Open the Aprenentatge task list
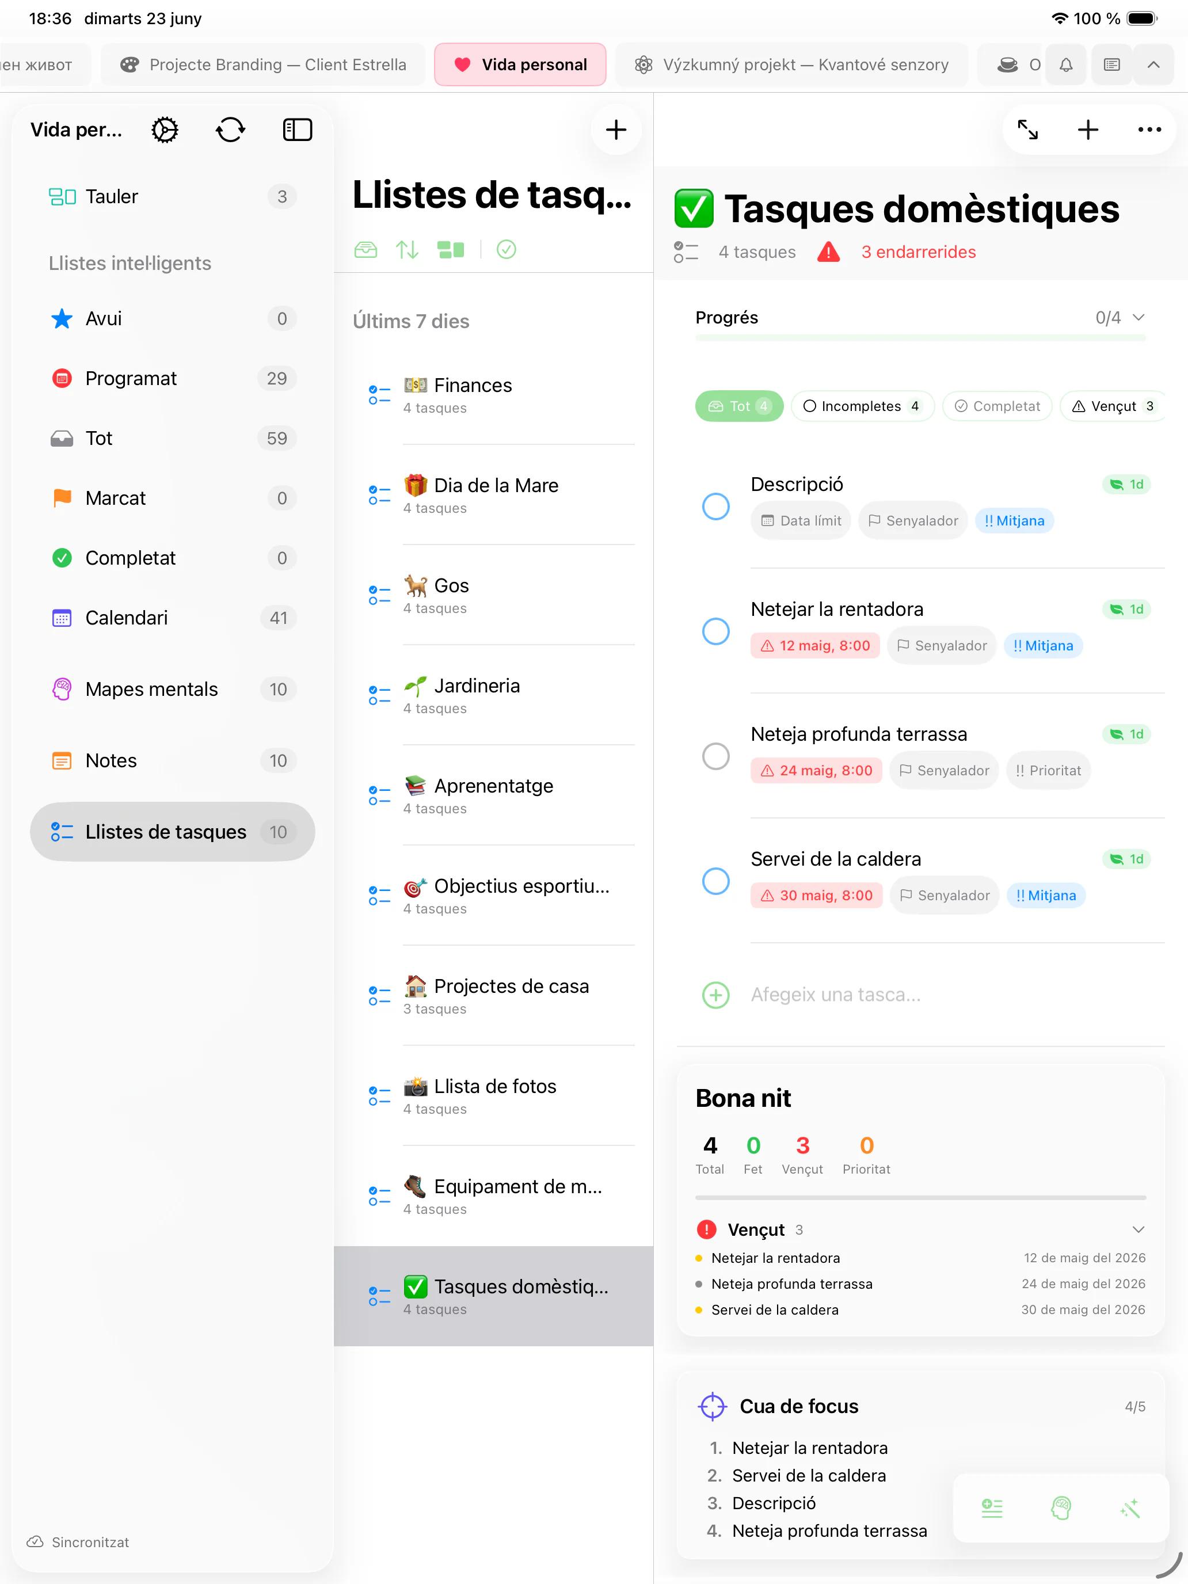The height and width of the screenshot is (1584, 1188). pyautogui.click(x=493, y=795)
